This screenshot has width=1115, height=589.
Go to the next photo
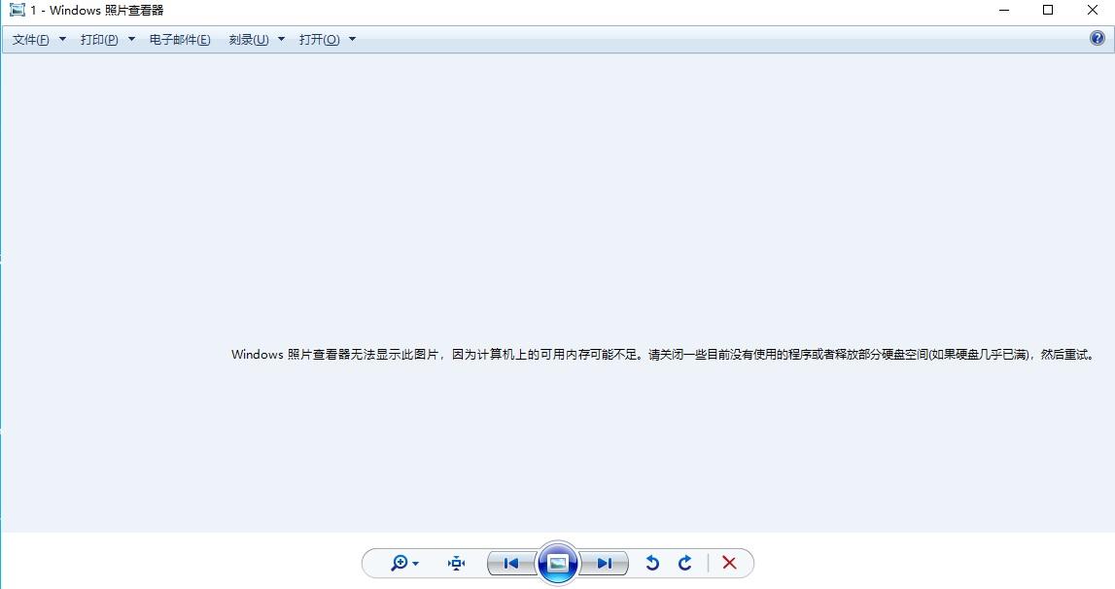tap(605, 564)
